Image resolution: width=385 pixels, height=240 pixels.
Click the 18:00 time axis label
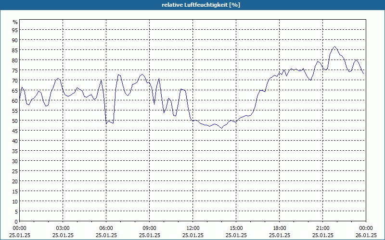click(x=280, y=228)
